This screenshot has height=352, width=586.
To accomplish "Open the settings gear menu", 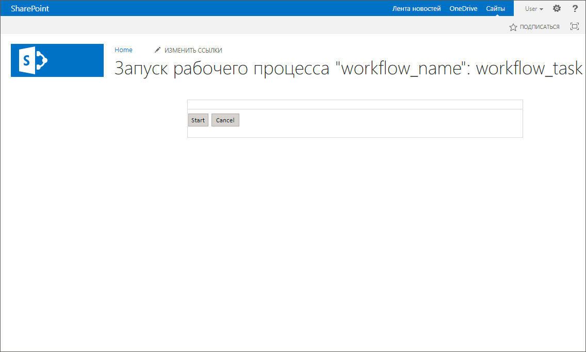I will tap(557, 8).
